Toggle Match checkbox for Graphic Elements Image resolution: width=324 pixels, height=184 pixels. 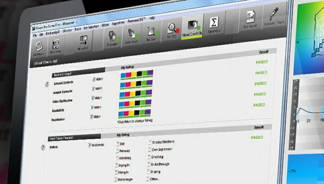94,88
